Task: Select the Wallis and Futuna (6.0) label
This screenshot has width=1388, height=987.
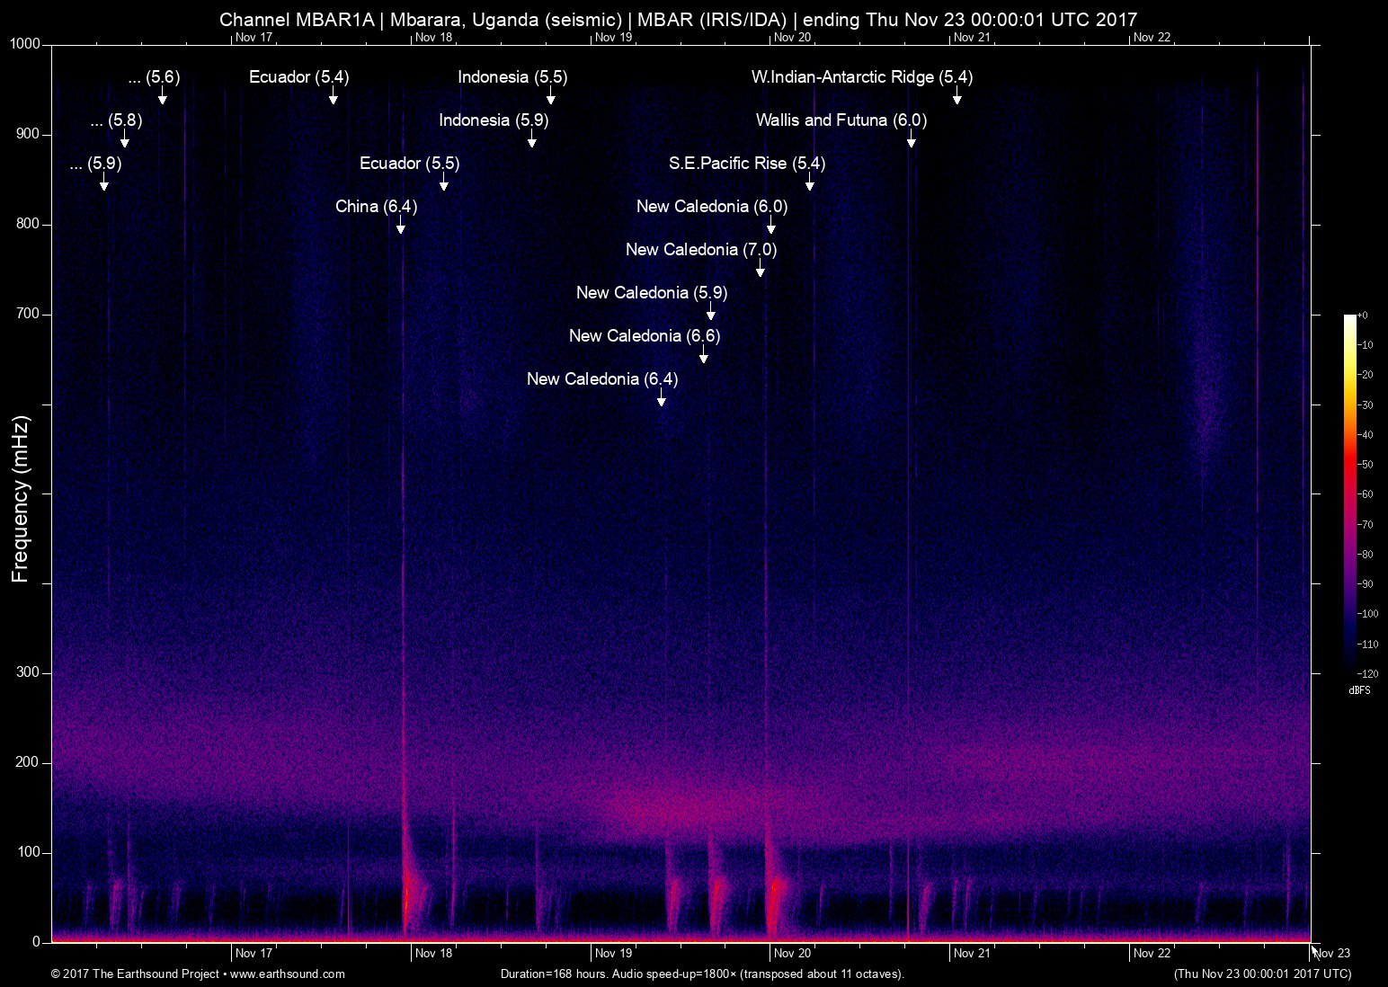Action: tap(841, 120)
